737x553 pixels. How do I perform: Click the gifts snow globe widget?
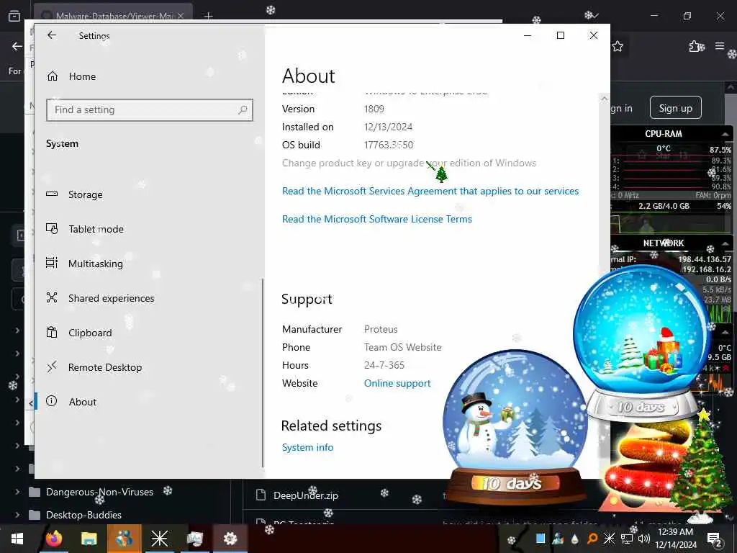coord(641,342)
